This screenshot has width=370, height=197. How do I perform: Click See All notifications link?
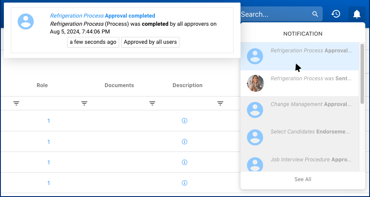(x=303, y=179)
